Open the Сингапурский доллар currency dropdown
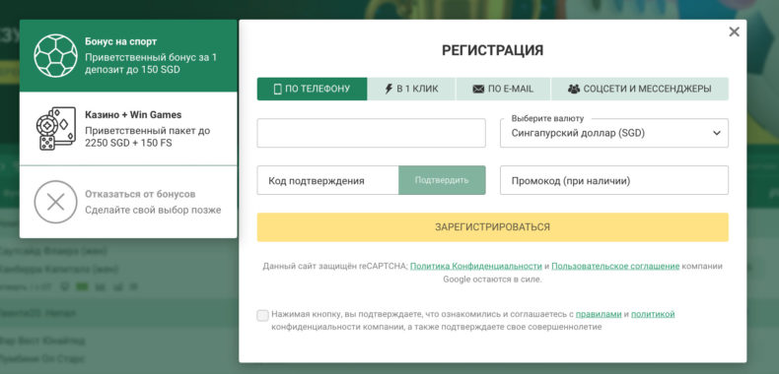Viewport: 779px width, 374px height. (614, 133)
